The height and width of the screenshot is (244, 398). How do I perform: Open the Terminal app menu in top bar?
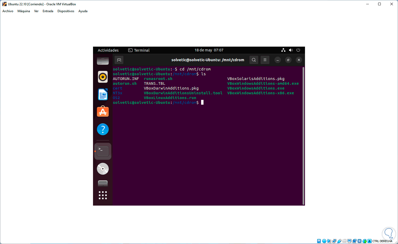click(x=139, y=50)
